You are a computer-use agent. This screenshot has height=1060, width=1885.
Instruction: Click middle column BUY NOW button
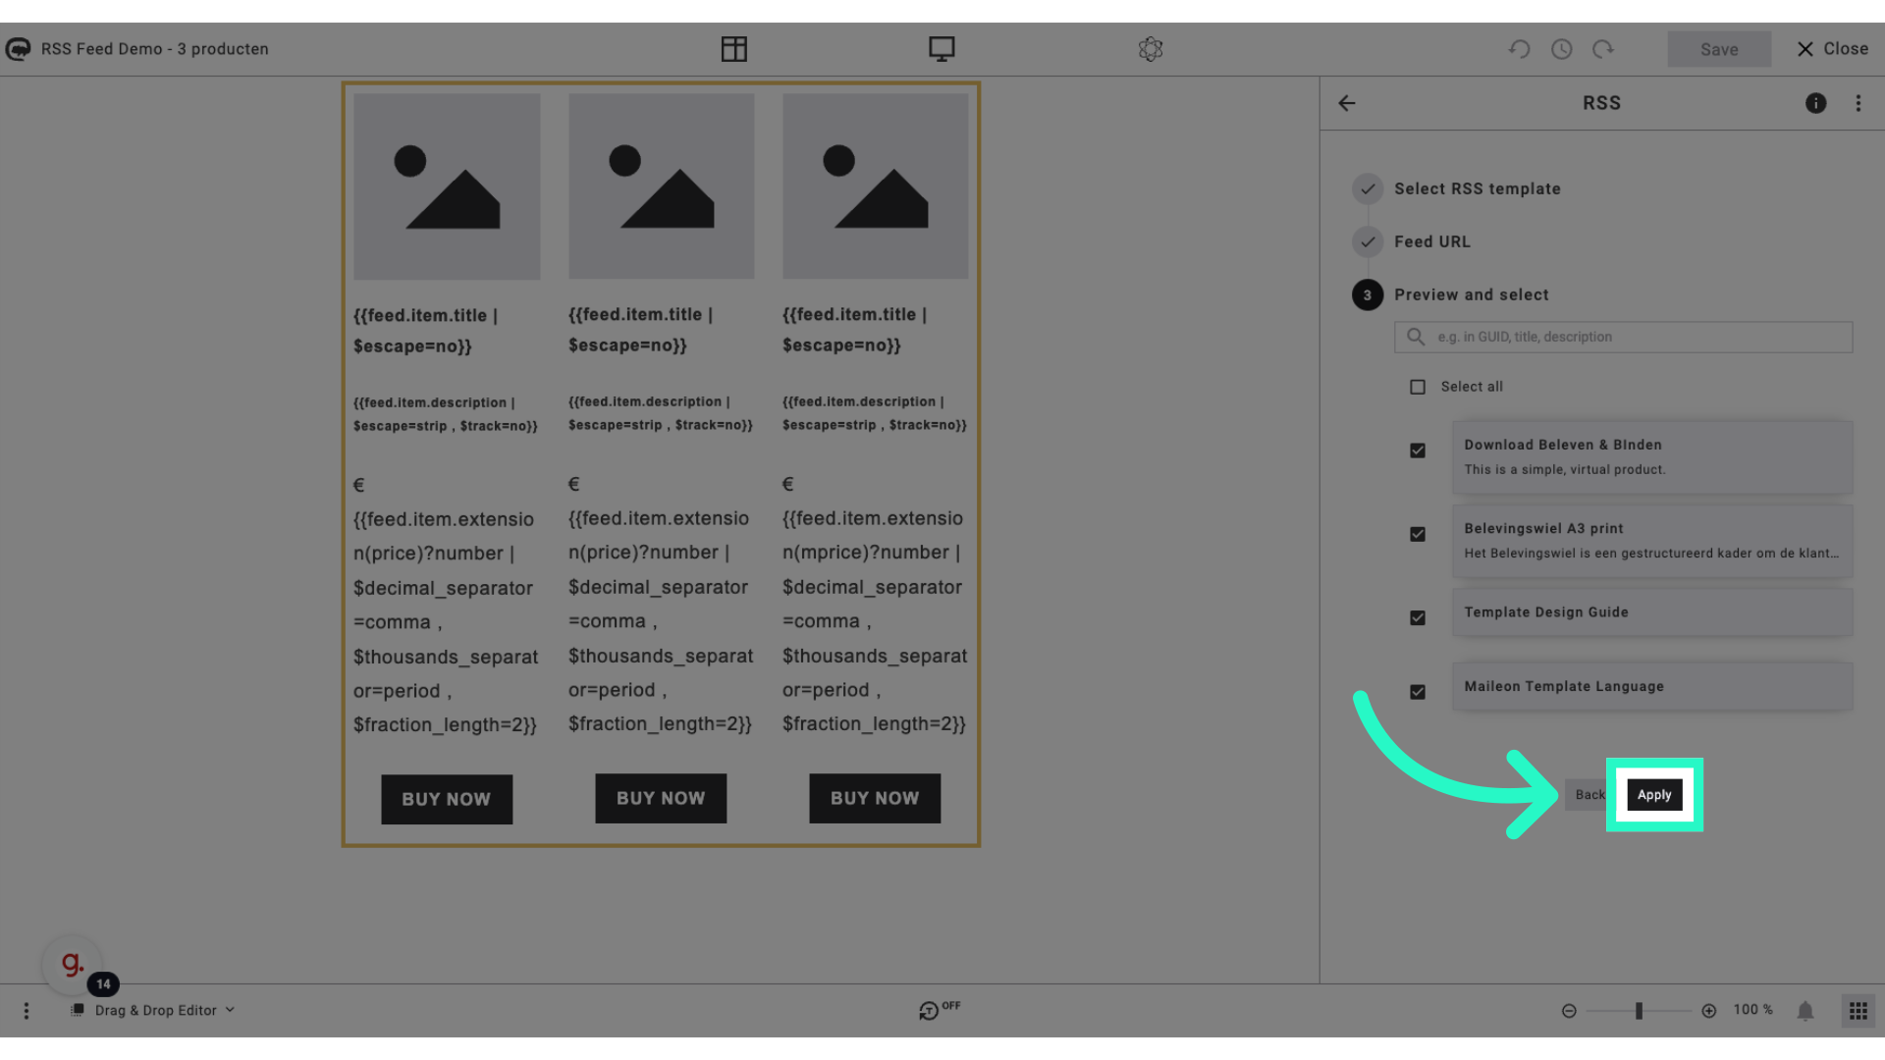pos(661,798)
